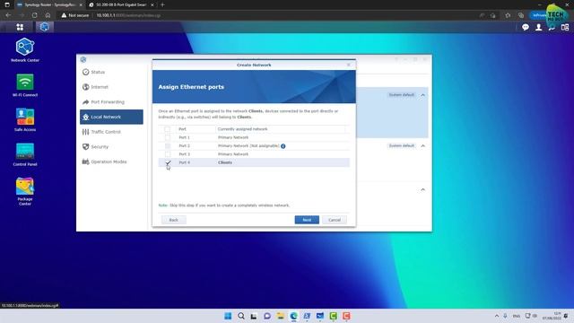Screen dimensions: 574x323
Task: Open Traffic Control in sidebar
Action: [x=111, y=132]
